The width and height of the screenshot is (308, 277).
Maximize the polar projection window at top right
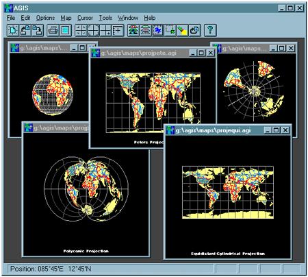(282, 48)
